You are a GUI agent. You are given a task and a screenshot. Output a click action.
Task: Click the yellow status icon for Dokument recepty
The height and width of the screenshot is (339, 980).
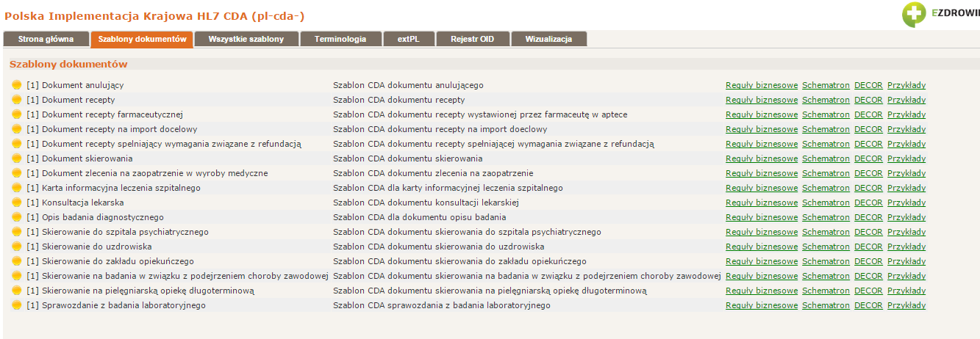click(x=17, y=100)
